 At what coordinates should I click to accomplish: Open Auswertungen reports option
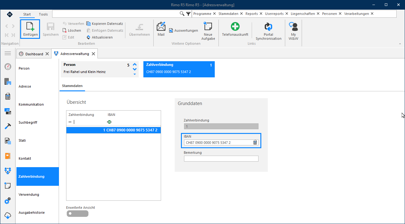point(183,30)
